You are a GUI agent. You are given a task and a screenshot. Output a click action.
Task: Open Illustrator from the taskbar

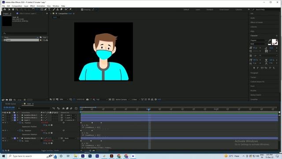pyautogui.click(x=111, y=156)
